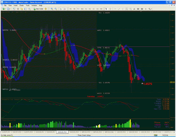This screenshot has height=137, width=176.
Task: Select the Fibonacci Retracement tool
Action: [x=130, y=9]
